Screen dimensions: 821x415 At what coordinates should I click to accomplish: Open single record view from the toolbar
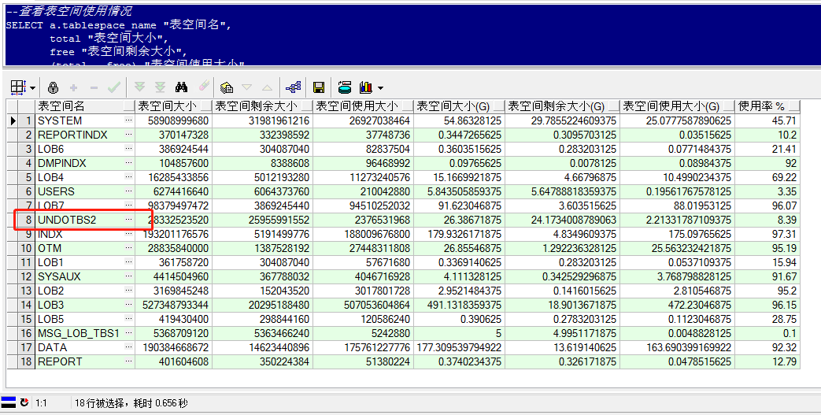click(227, 87)
